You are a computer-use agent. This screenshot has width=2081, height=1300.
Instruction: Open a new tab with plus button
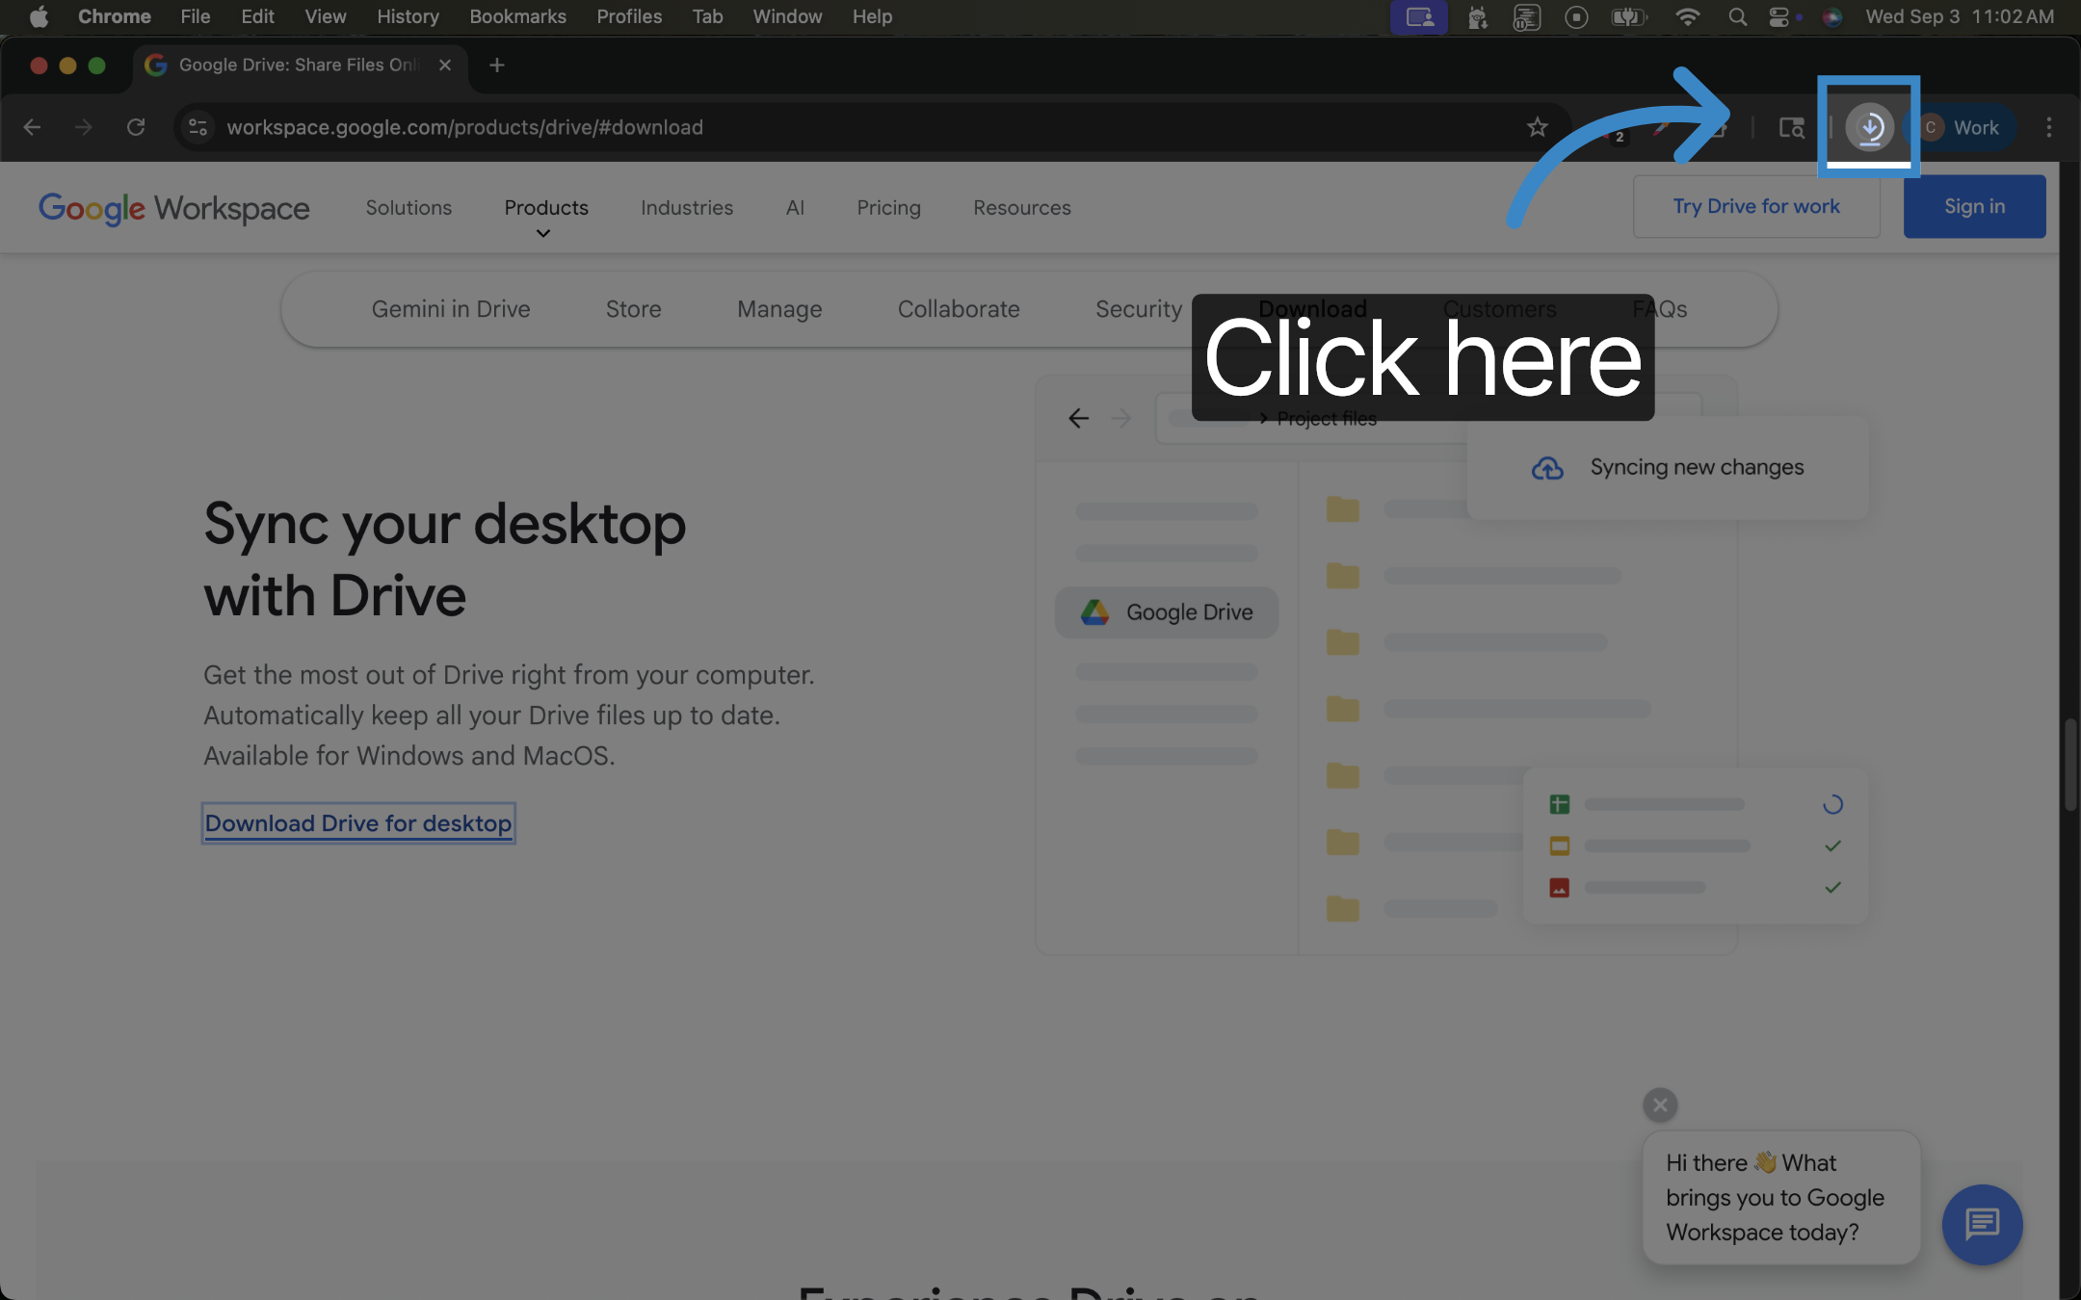(497, 65)
